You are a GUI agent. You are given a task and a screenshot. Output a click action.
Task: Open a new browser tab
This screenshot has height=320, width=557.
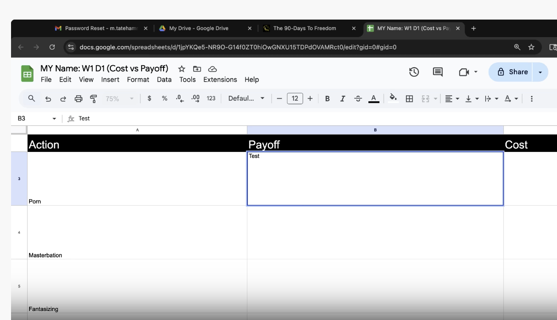pos(474,29)
